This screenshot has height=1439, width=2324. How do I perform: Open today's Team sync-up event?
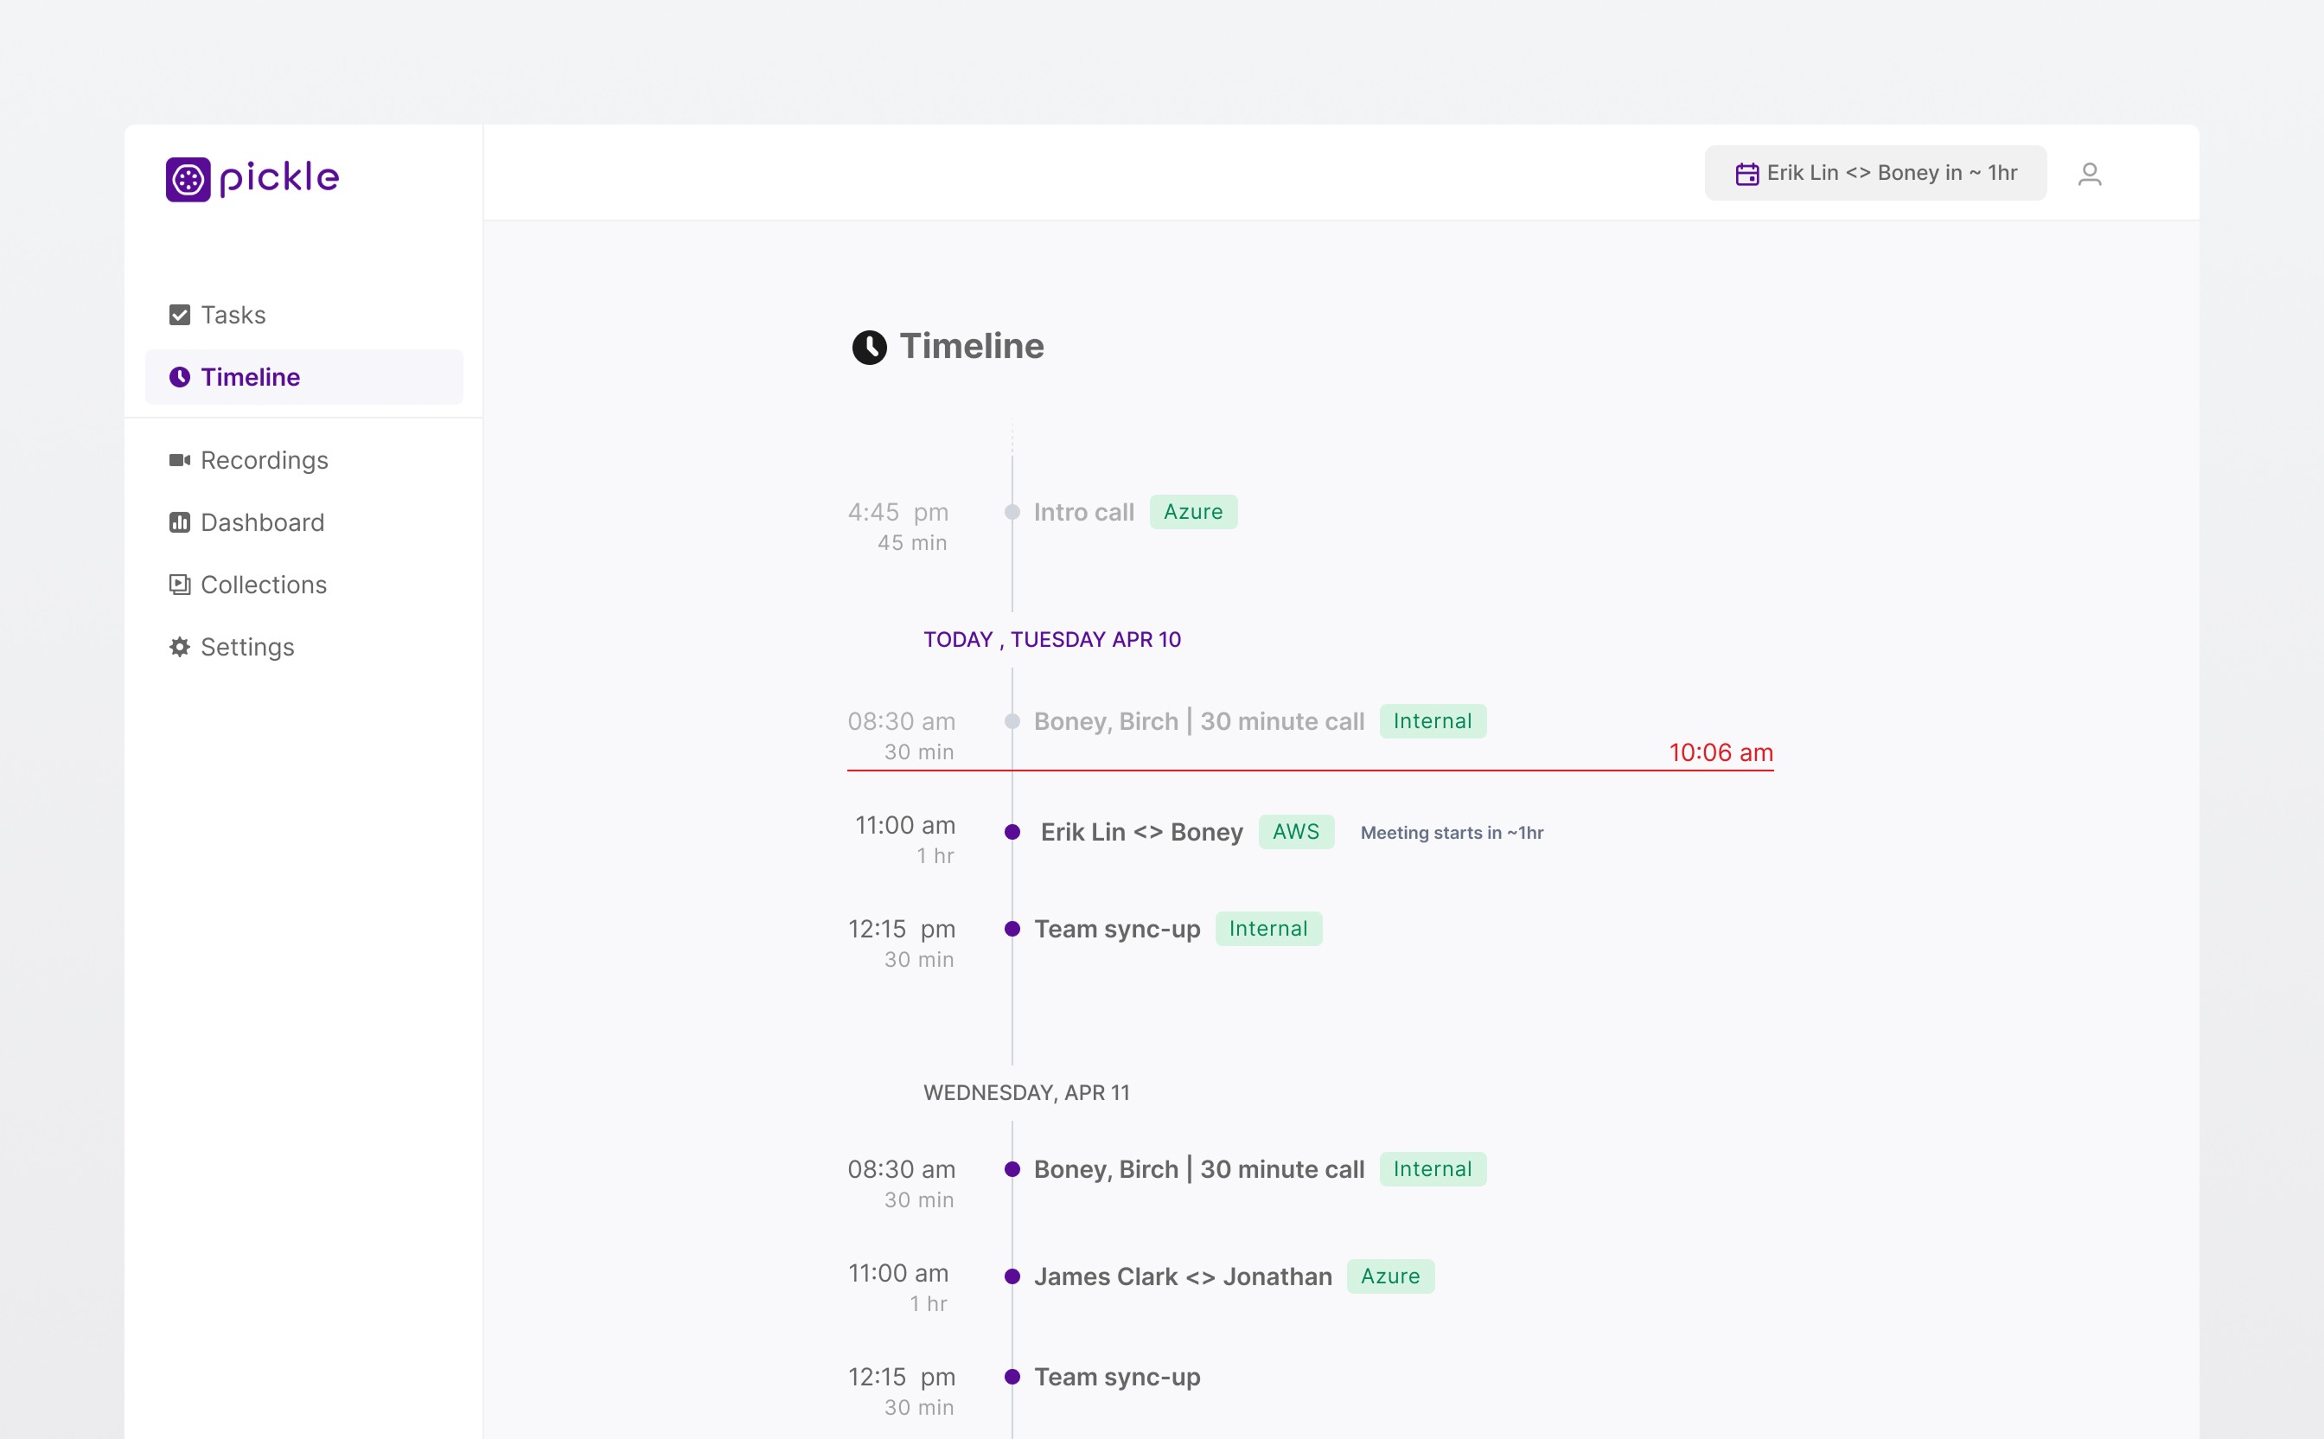[x=1116, y=929]
